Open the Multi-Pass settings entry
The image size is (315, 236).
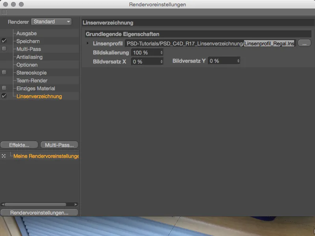pyautogui.click(x=28, y=49)
